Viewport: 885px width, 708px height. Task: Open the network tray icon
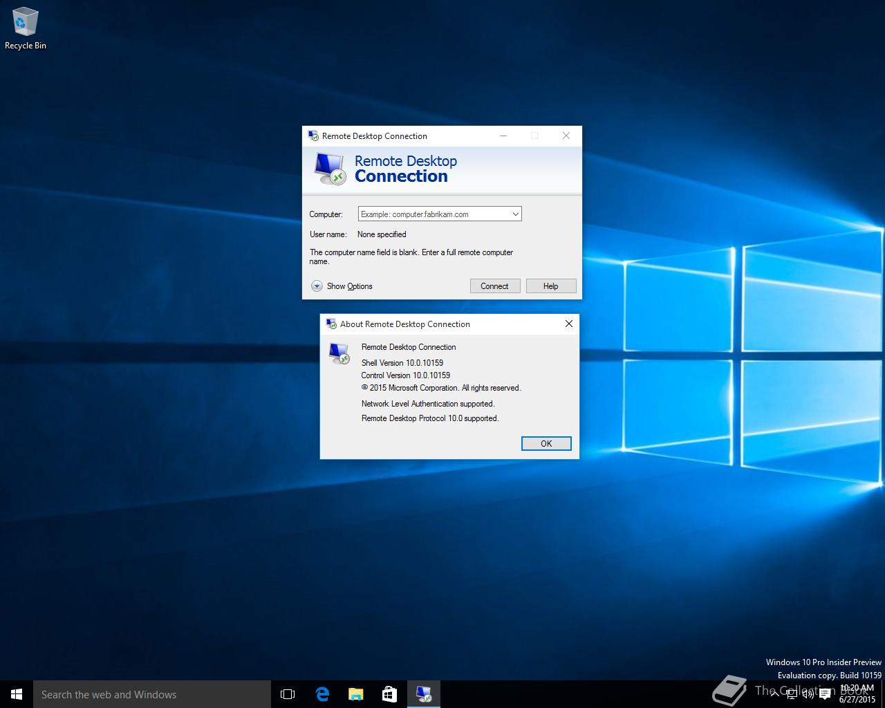pos(791,694)
